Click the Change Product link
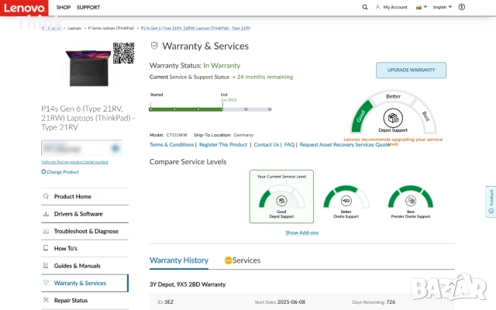The image size is (496, 310). pos(63,172)
